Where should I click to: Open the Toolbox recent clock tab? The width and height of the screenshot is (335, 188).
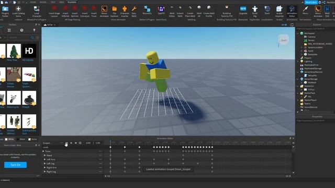[22, 30]
